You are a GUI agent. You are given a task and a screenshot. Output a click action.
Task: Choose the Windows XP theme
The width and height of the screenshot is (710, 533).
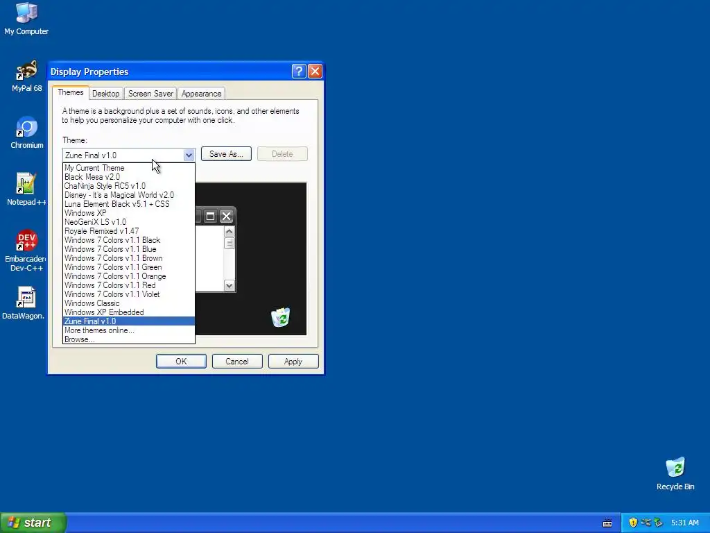(x=128, y=213)
